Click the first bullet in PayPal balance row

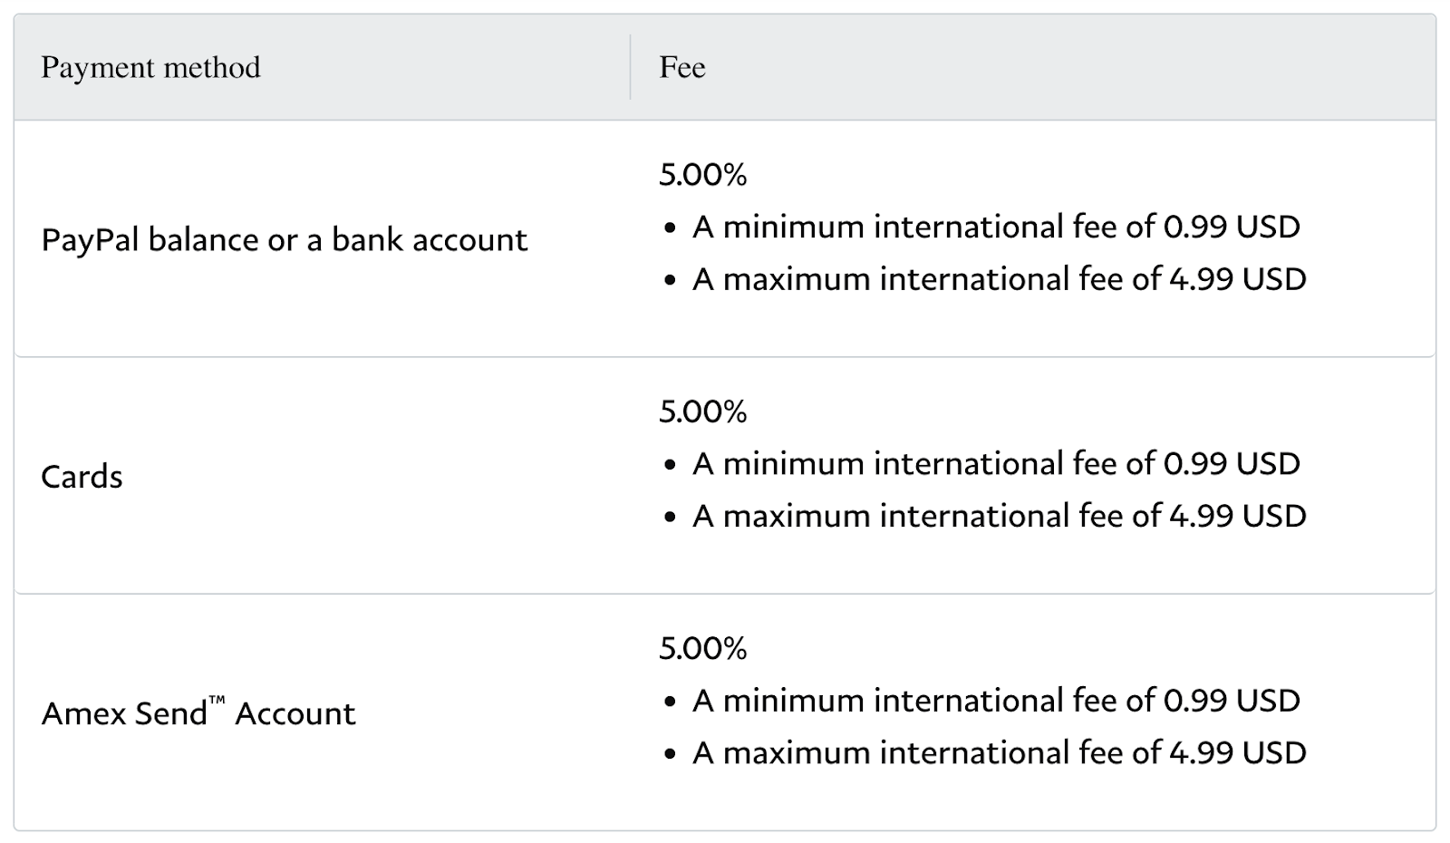point(670,228)
